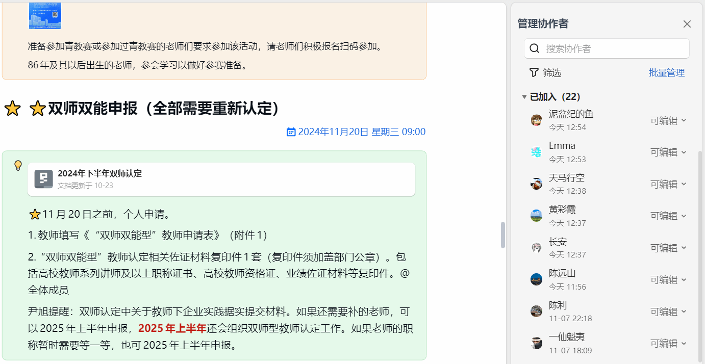Click the lightbulb callout icon
This screenshot has height=364, width=705.
(18, 165)
